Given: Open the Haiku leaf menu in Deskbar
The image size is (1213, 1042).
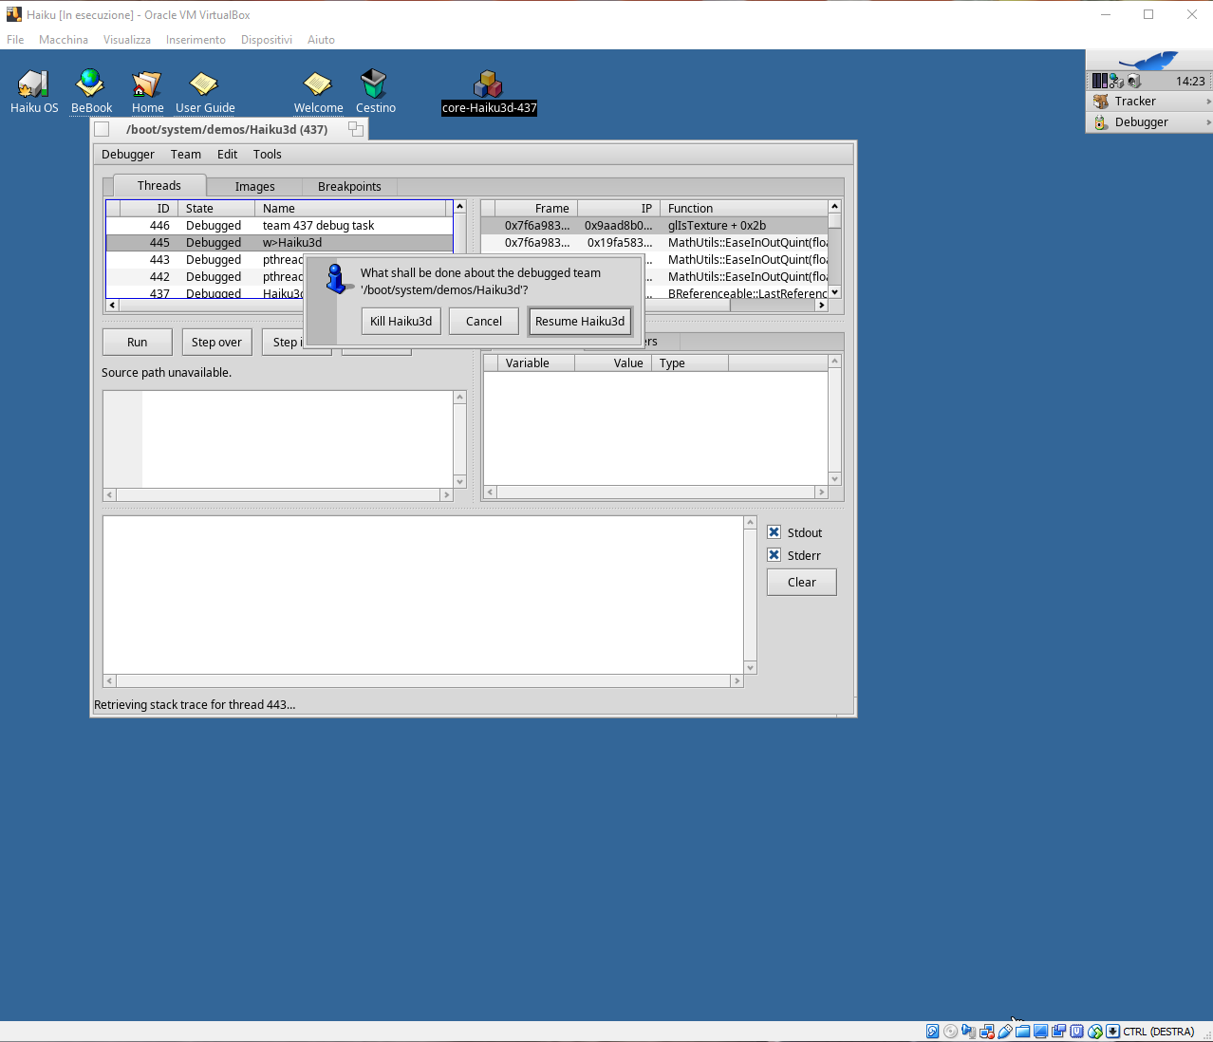Looking at the screenshot, I should coord(1148,61).
